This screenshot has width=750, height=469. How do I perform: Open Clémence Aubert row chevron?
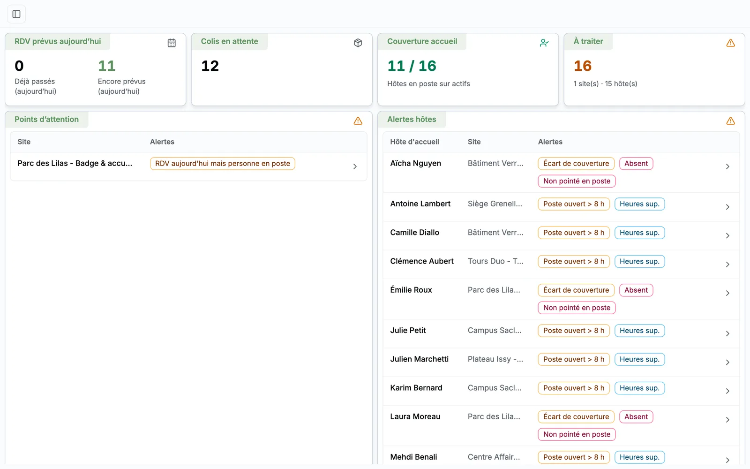(727, 265)
